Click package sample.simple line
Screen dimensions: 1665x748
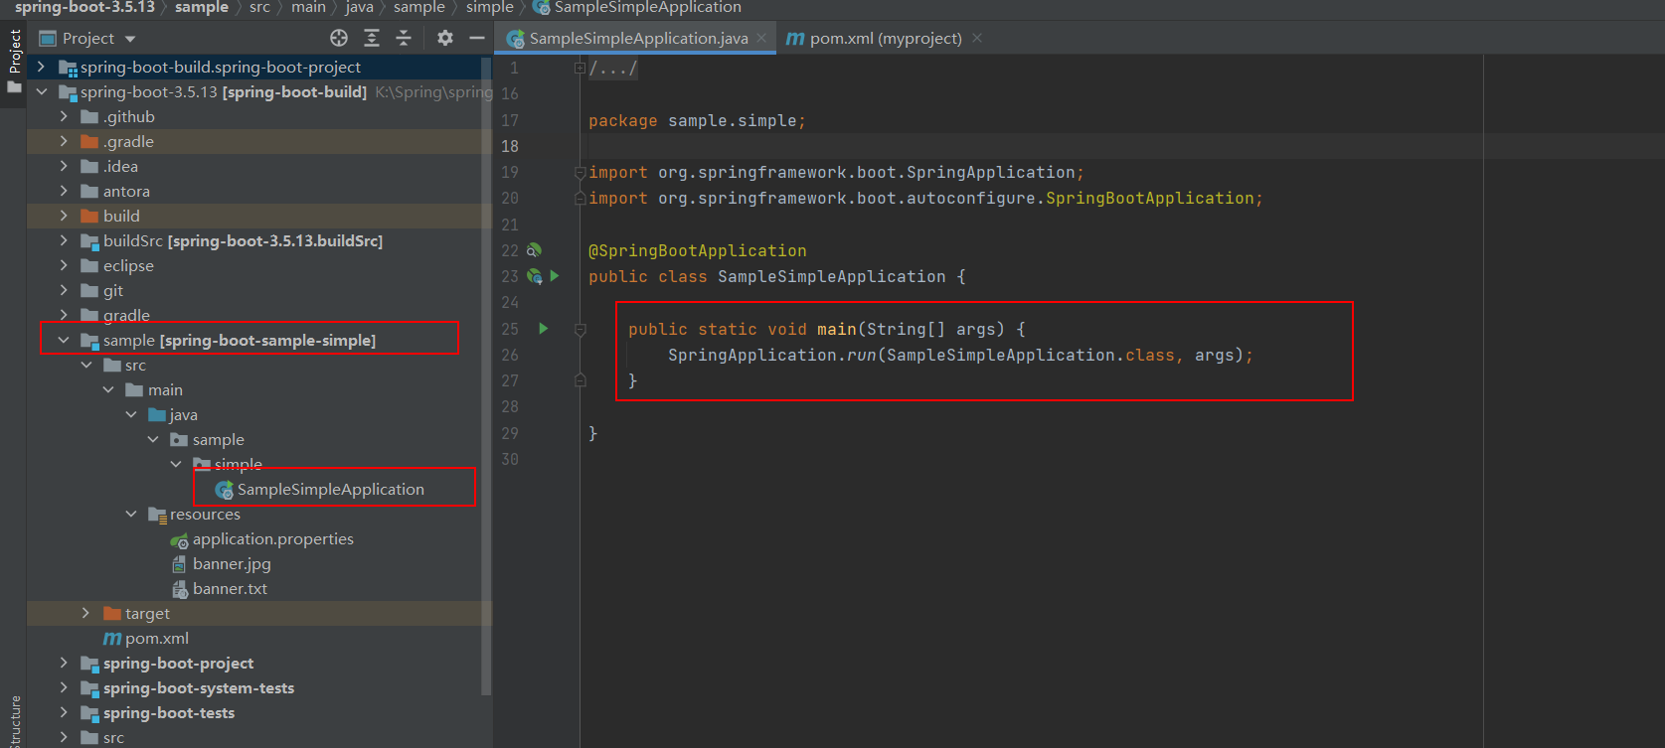coord(697,120)
